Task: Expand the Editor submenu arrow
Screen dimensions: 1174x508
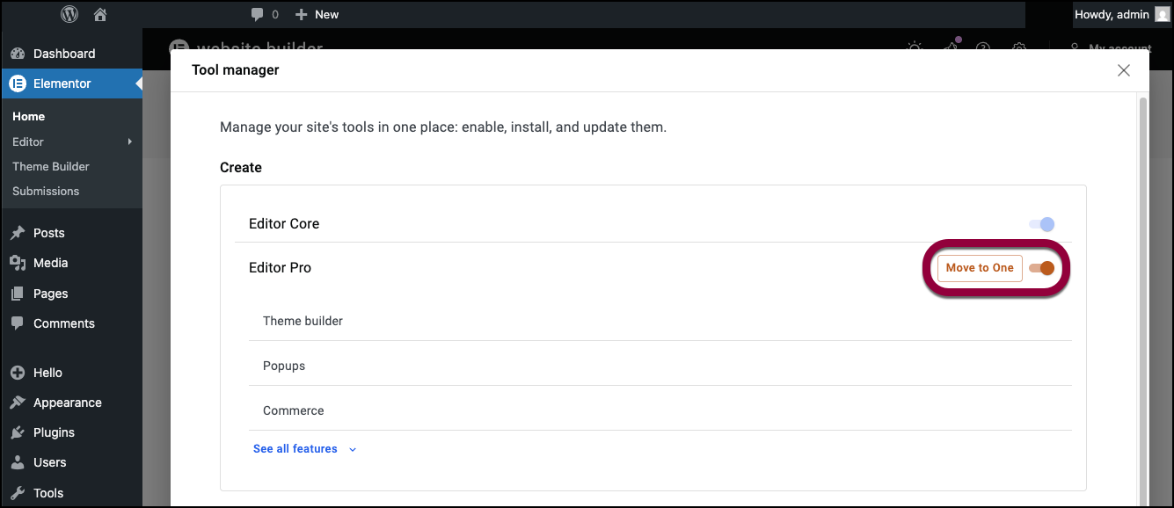Action: point(130,142)
